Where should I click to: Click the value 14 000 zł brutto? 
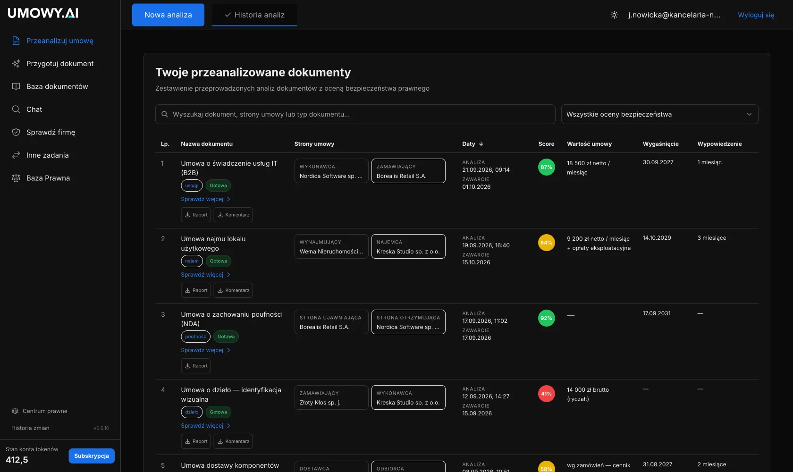pyautogui.click(x=588, y=390)
